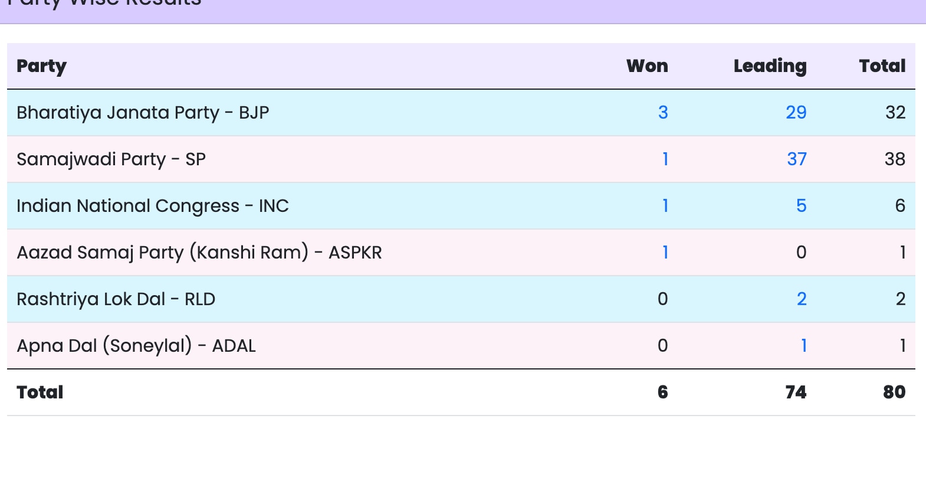926x484 pixels.
Task: Open Apna Dal (Soneylal) leading count 1
Action: click(x=803, y=345)
